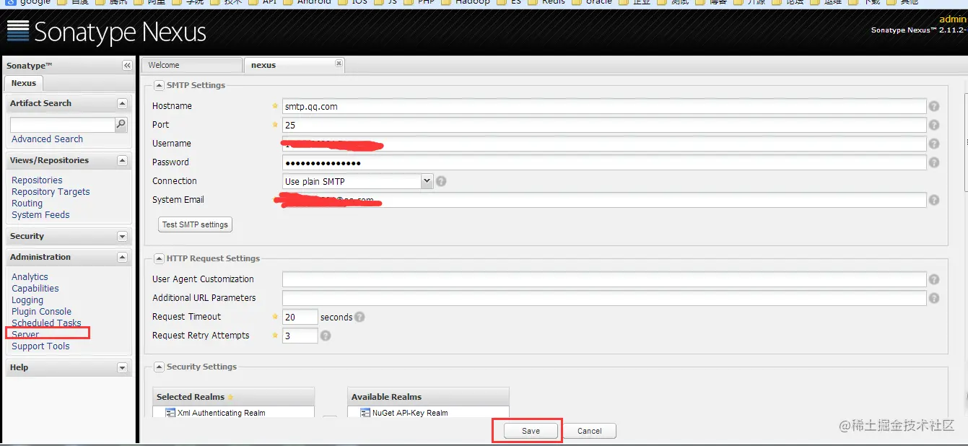This screenshot has width=968, height=446.
Task: Open the Connection type dropdown
Action: [x=427, y=182]
